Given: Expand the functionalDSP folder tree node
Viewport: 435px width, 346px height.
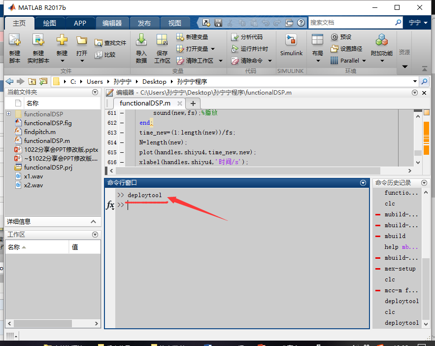Looking at the screenshot, I should (x=8, y=114).
